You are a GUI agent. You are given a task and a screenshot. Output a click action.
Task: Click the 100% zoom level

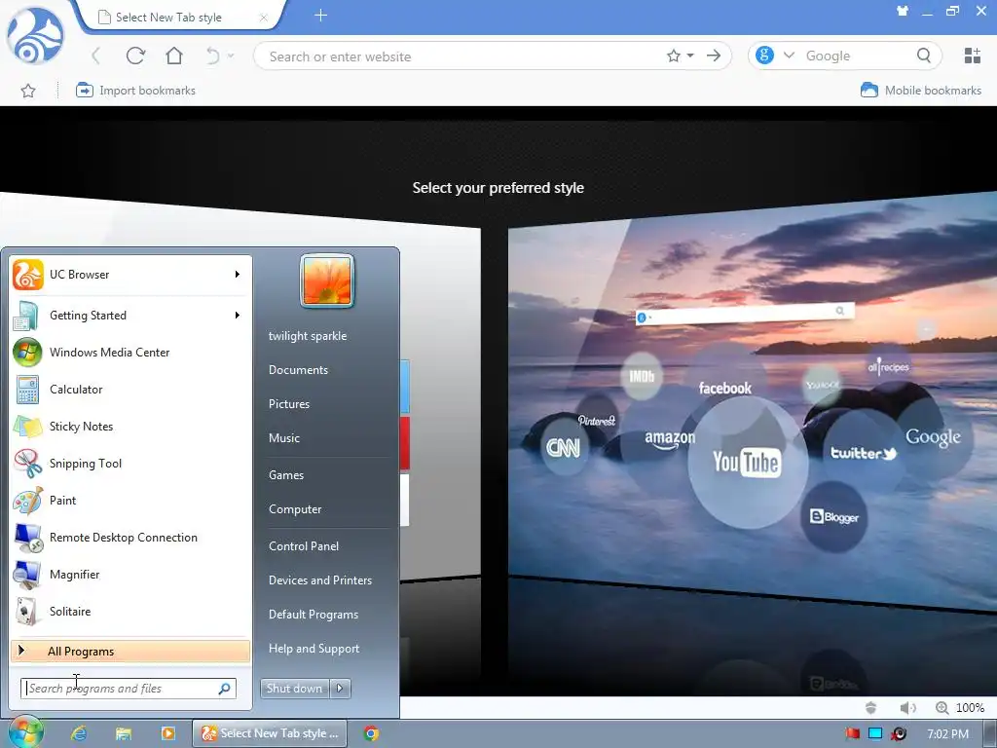[970, 708]
